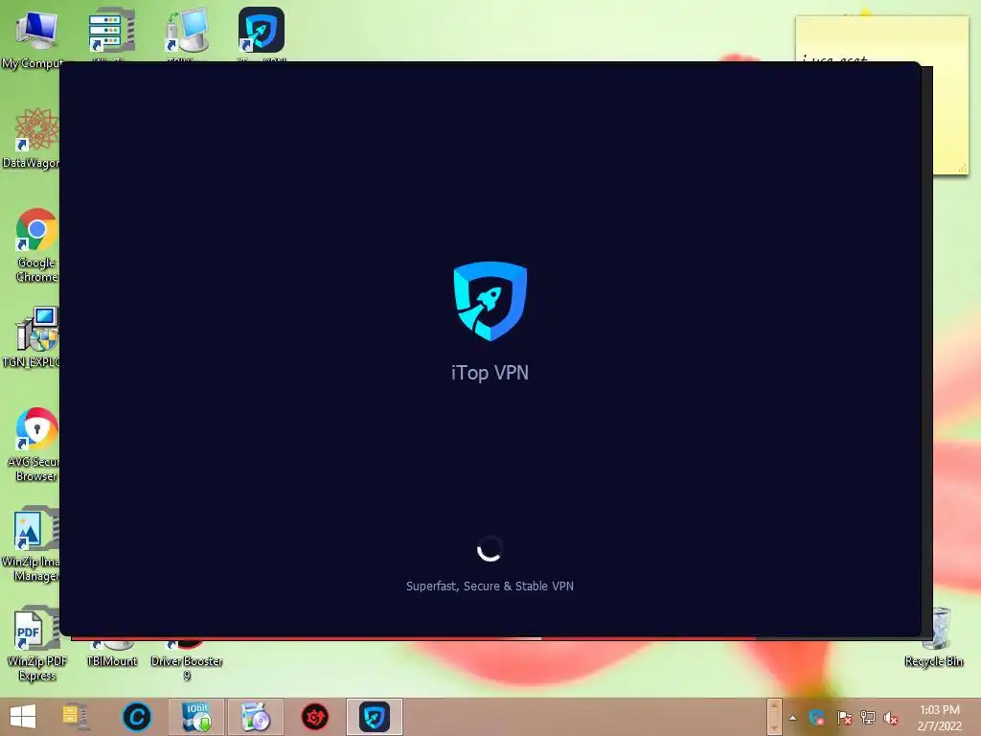Open the Recycle Bin on the desktop
The width and height of the screenshot is (981, 736).
[934, 635]
